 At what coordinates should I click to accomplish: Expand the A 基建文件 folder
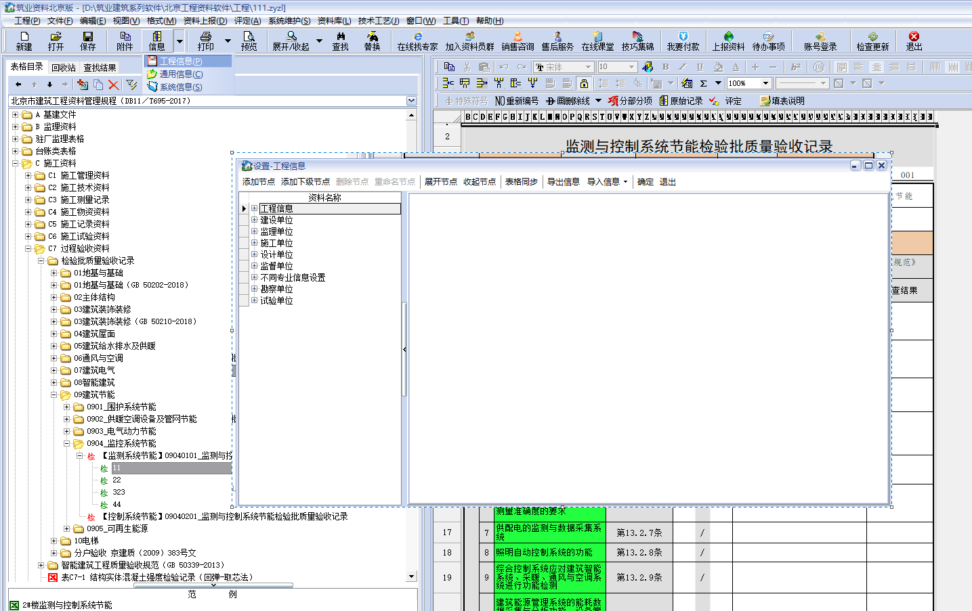point(15,115)
